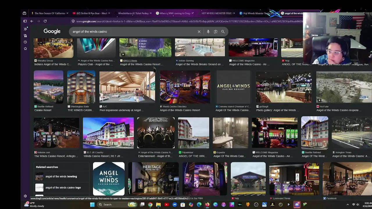Open the Windows Start menu
Image resolution: width=372 pixels, height=209 pixels.
pyautogui.click(x=92, y=205)
